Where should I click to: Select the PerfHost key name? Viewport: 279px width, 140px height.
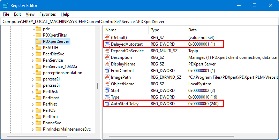tap(51, 98)
